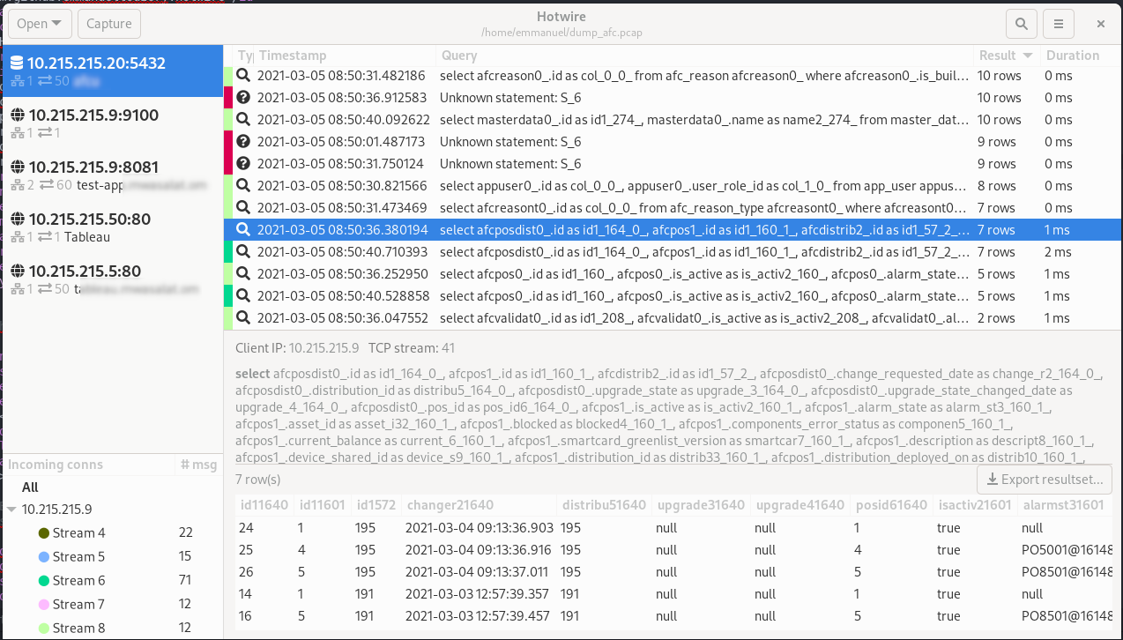Open the hamburger menu

(1059, 24)
